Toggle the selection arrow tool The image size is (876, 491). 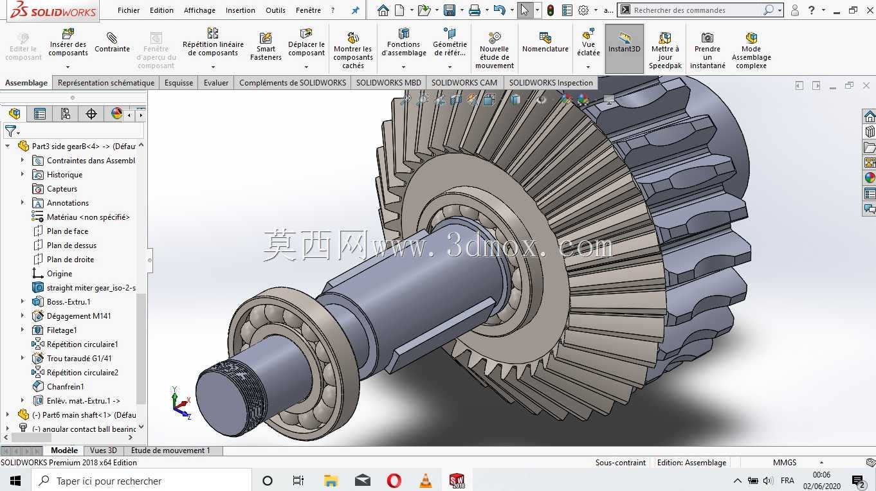(525, 10)
